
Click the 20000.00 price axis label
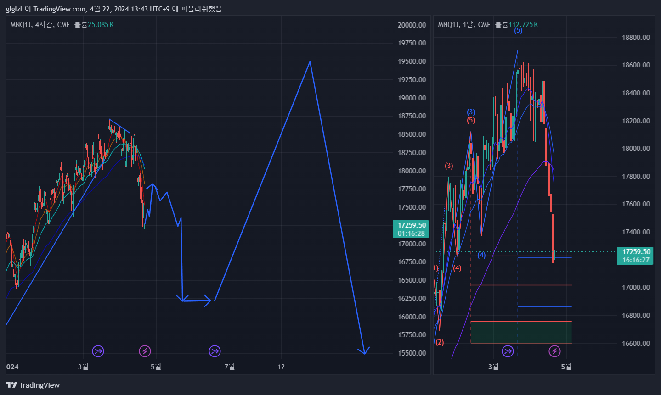click(412, 25)
